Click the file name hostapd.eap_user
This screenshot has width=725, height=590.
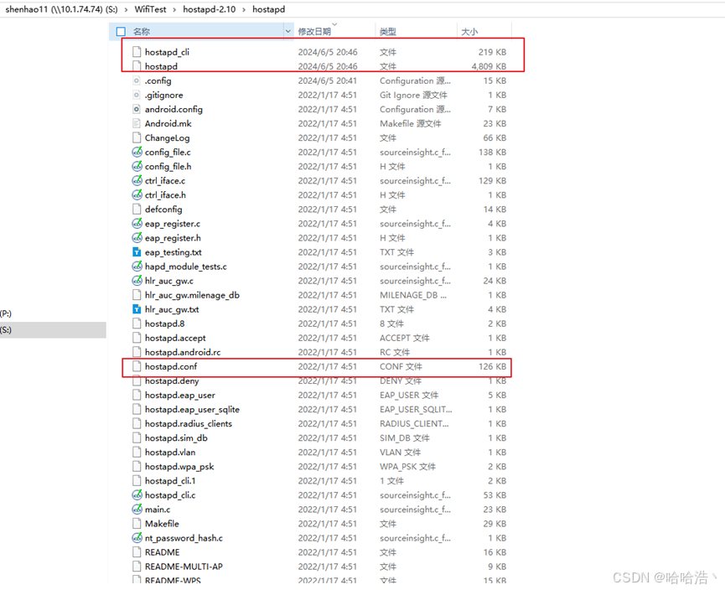(180, 396)
